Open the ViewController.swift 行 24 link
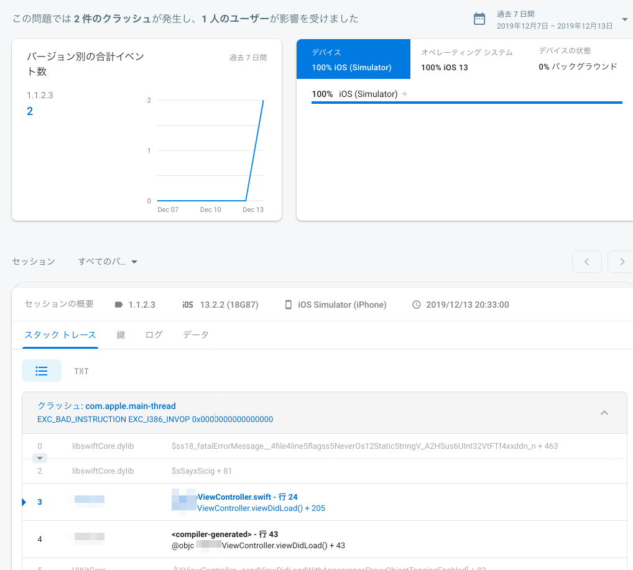Screen dimensions: 633x570 [247, 496]
